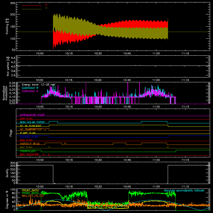The image size is (213, 213).
Task: Click the 3.6 value on Roll period axis
Action: [13, 75]
